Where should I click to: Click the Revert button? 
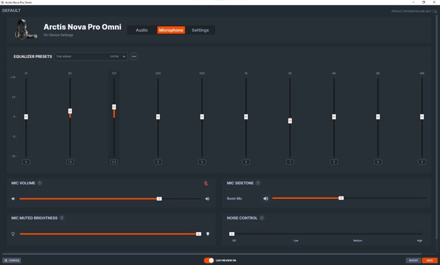click(x=413, y=261)
